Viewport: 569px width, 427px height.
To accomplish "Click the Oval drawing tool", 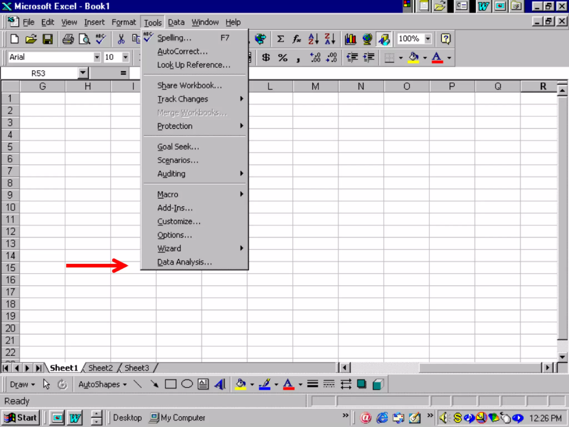I will 187,384.
